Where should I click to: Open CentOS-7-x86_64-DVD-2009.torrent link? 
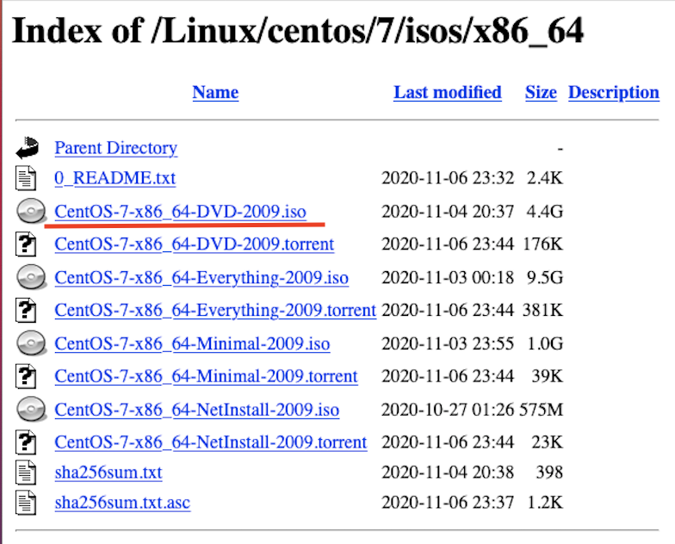[195, 244]
